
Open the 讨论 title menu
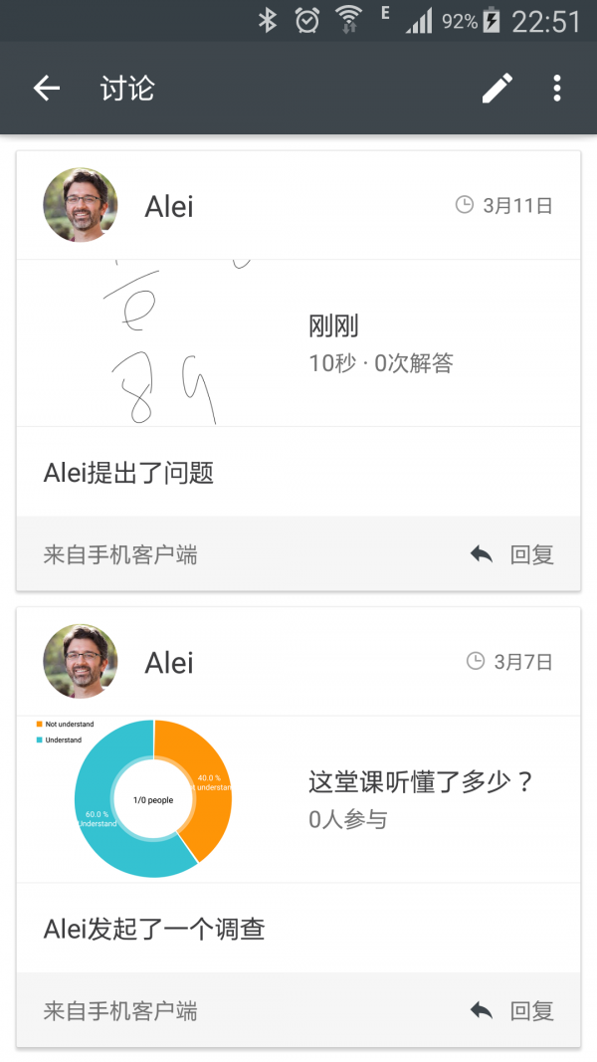(126, 88)
